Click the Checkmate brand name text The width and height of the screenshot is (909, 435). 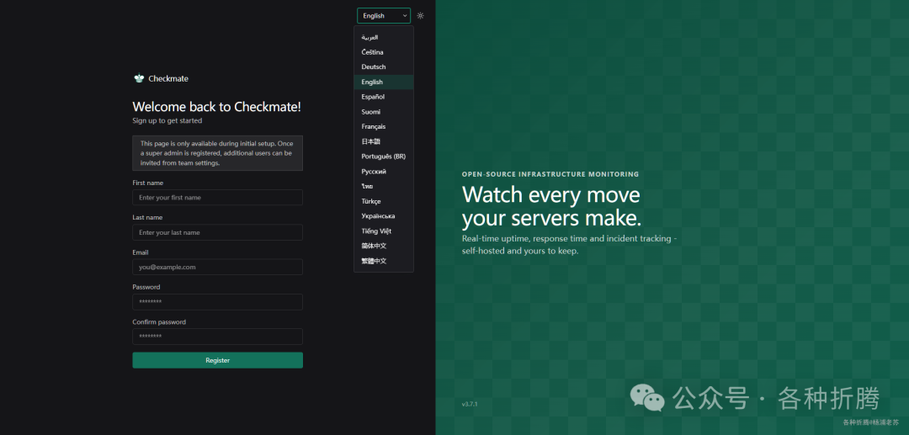tap(168, 79)
